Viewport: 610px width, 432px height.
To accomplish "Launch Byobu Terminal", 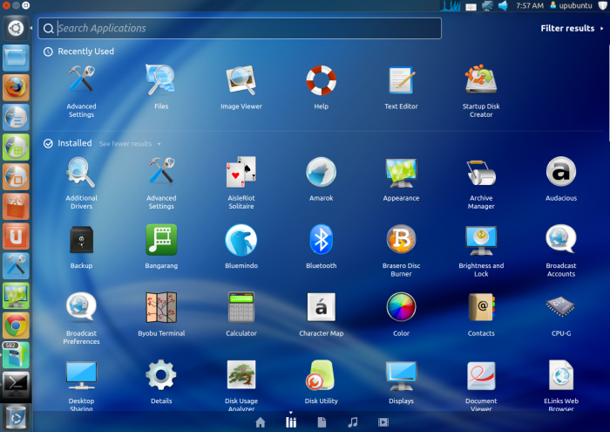I will pyautogui.click(x=161, y=307).
